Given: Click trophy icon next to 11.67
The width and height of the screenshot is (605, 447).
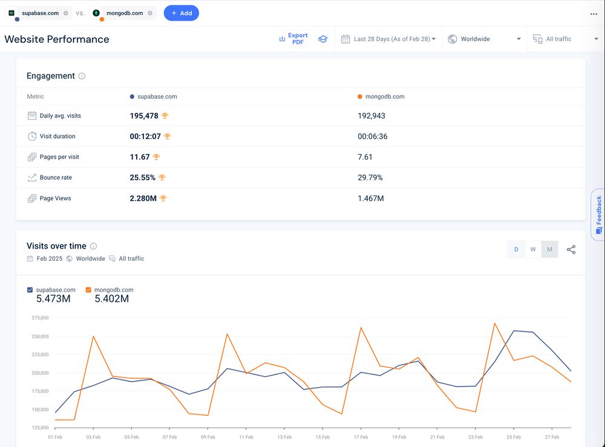Looking at the screenshot, I should (x=156, y=157).
